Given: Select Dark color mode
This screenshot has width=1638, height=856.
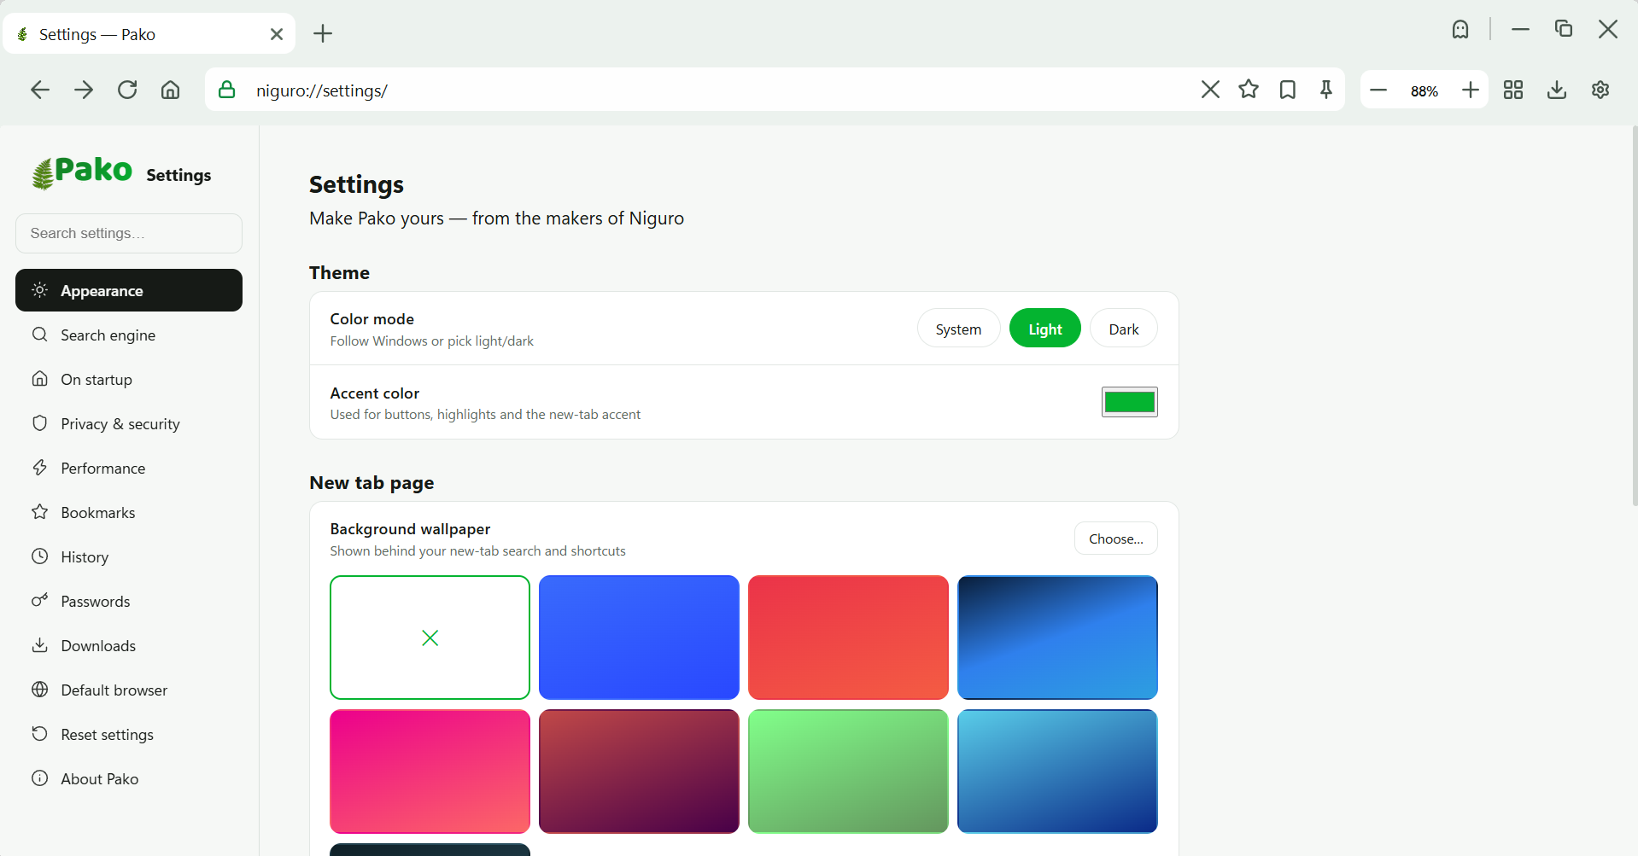Looking at the screenshot, I should (x=1124, y=329).
